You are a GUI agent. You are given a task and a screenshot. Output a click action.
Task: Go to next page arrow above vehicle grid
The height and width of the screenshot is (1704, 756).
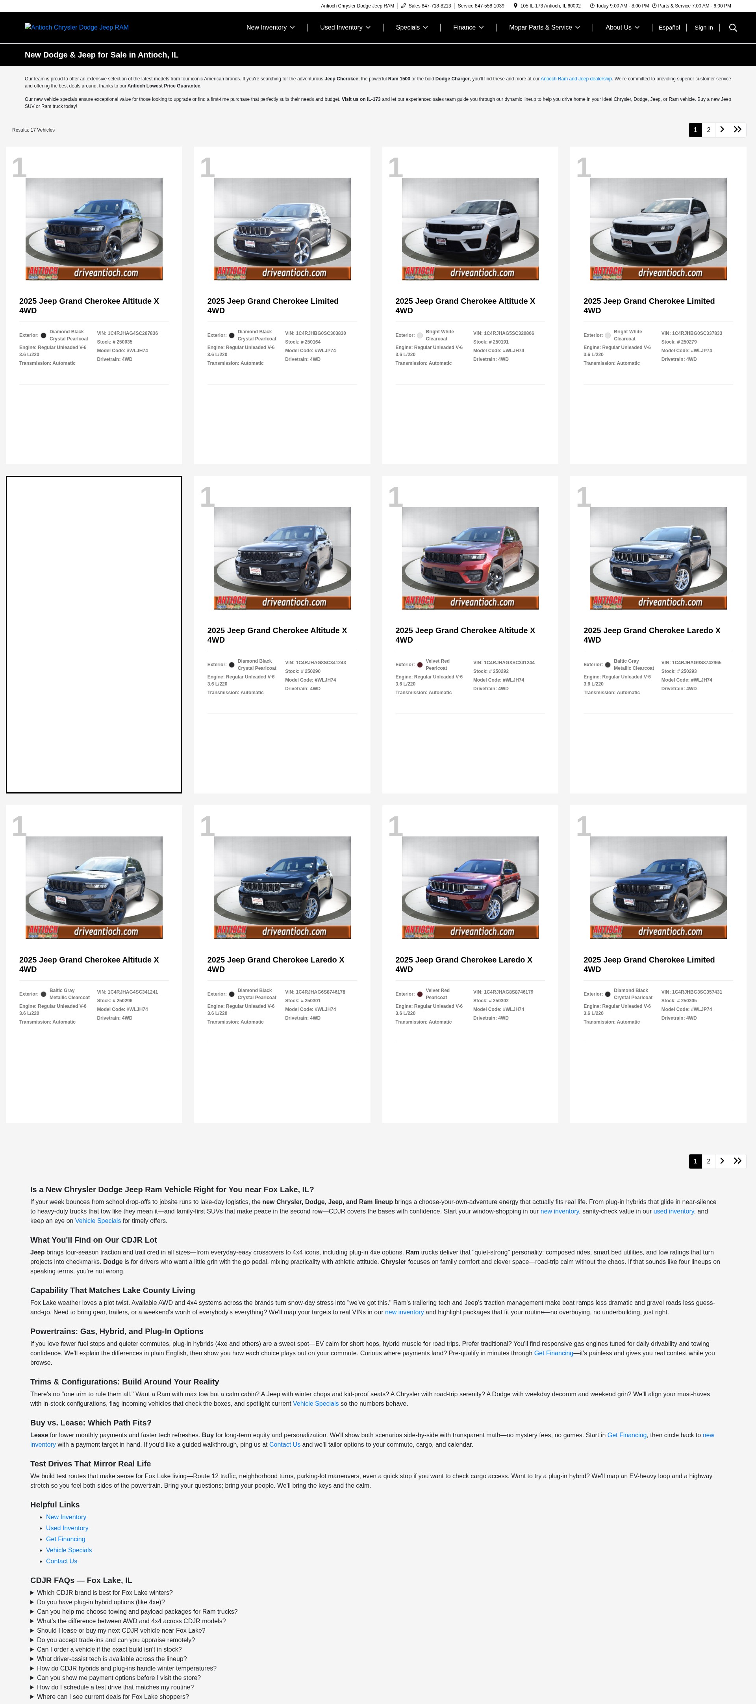click(x=722, y=130)
